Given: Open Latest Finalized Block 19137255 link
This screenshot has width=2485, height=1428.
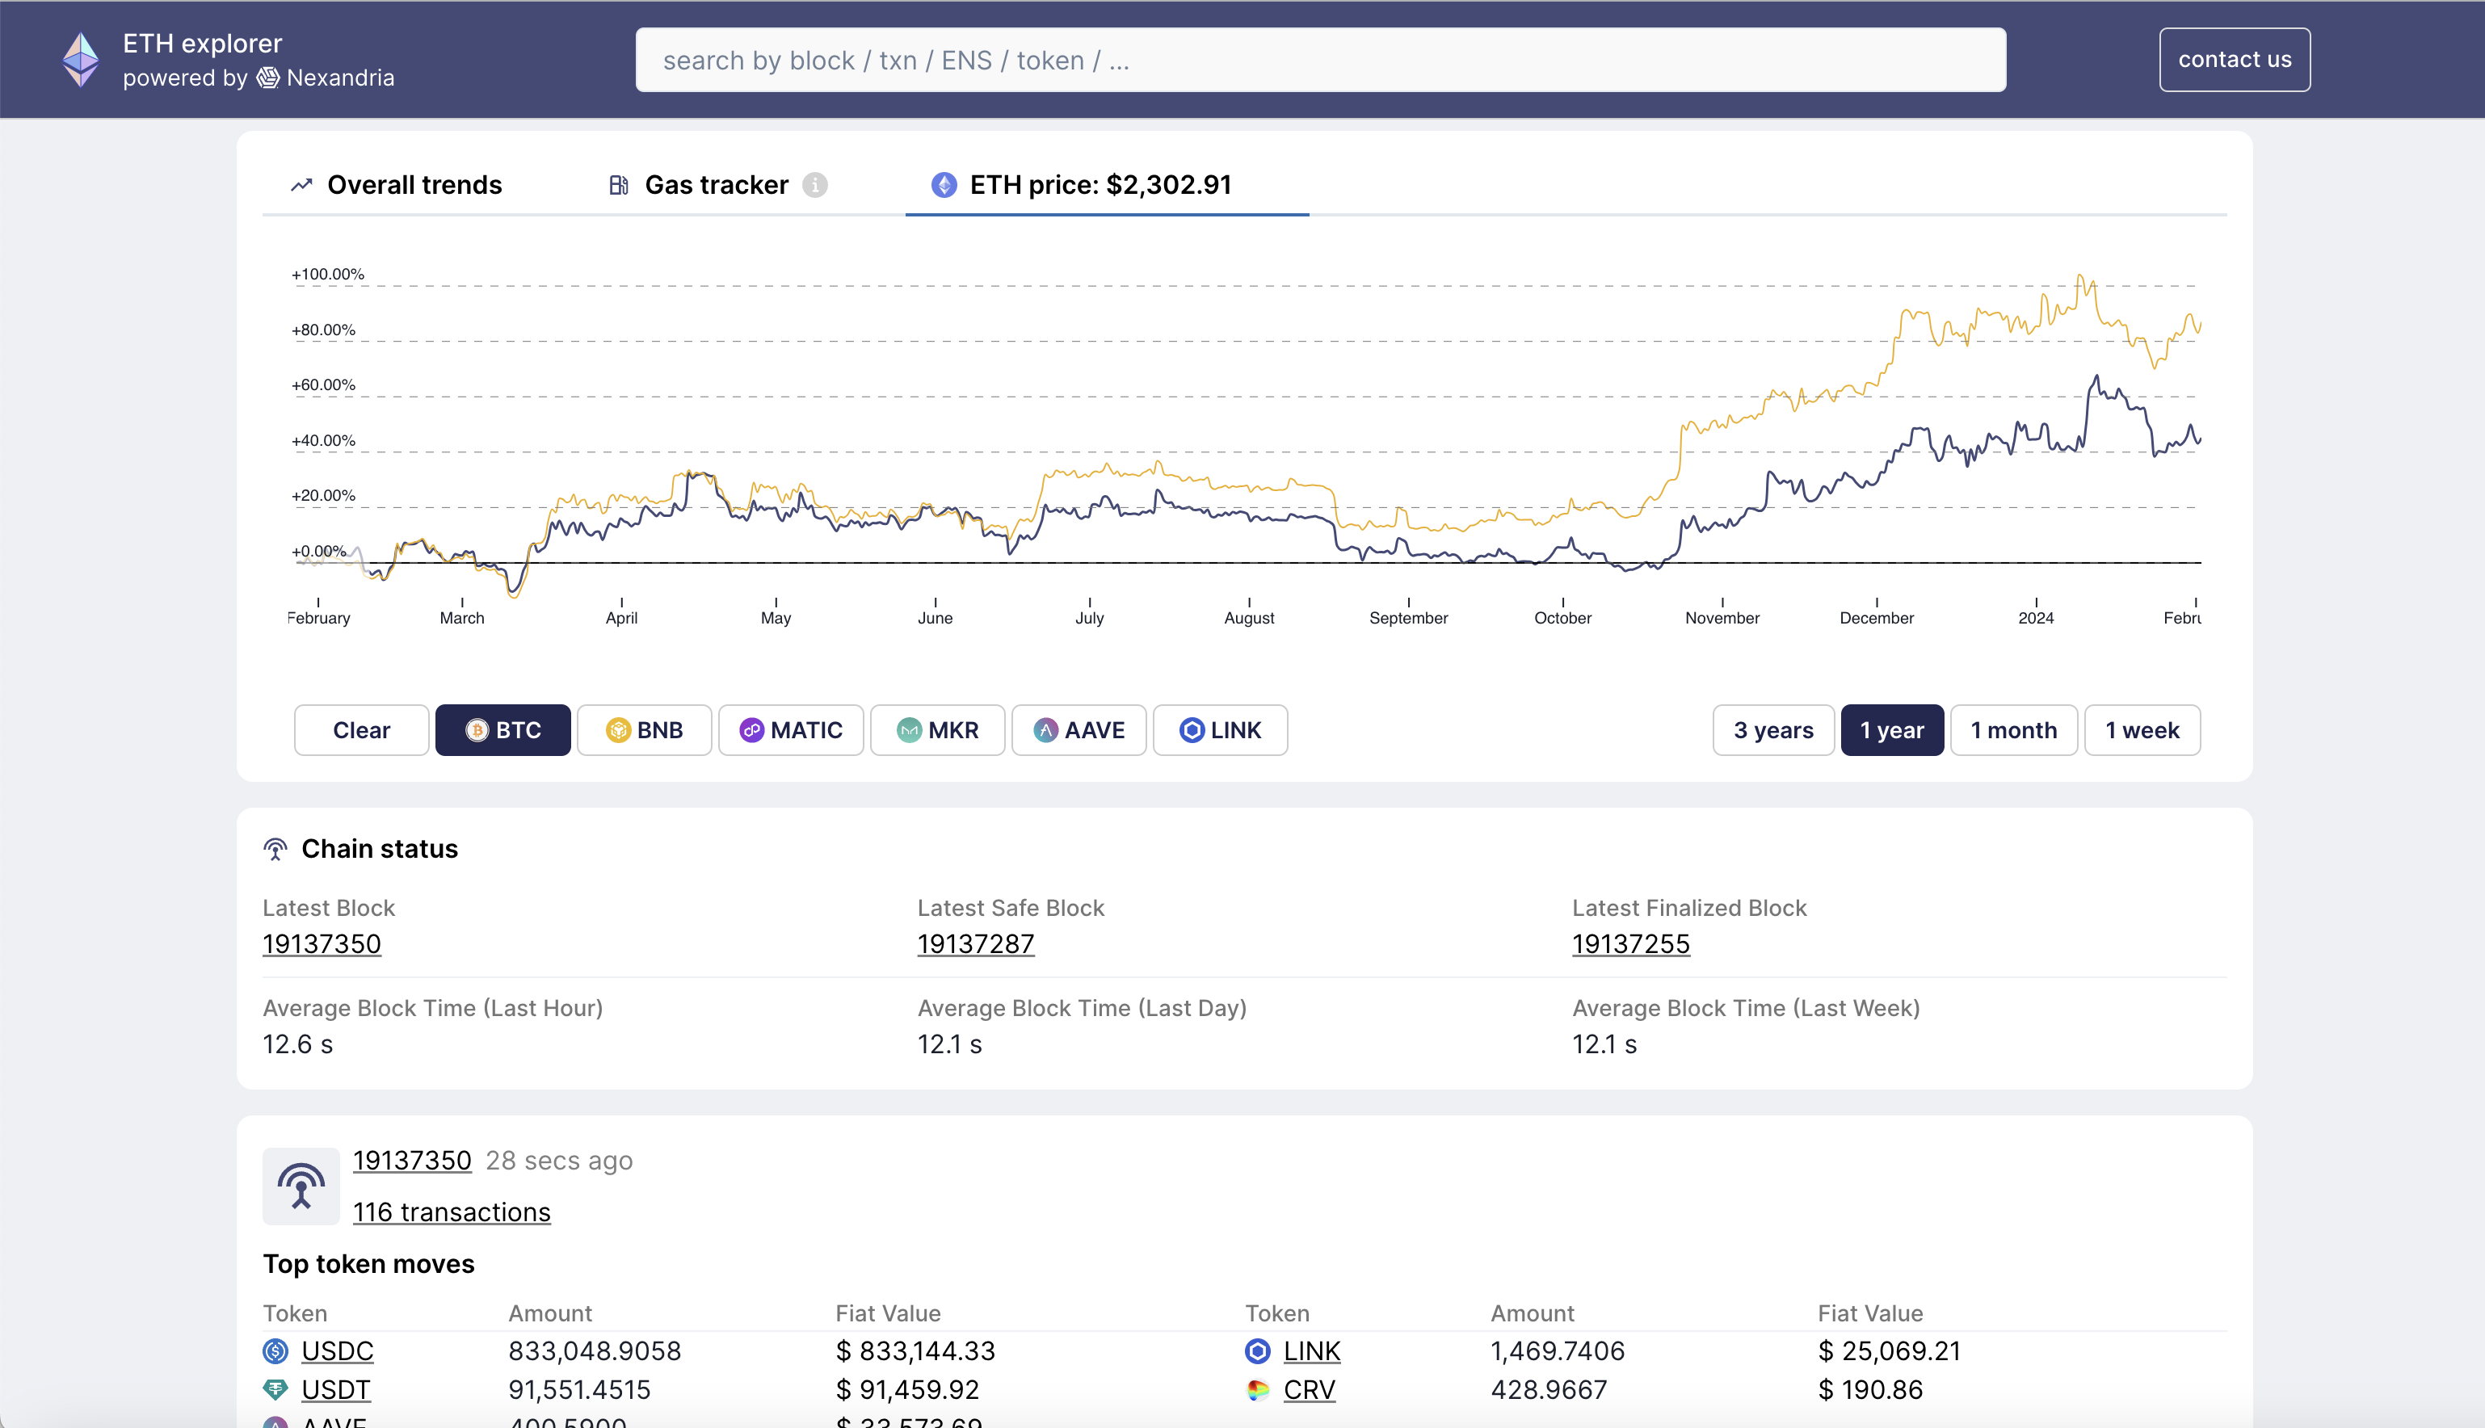Looking at the screenshot, I should click(1631, 943).
